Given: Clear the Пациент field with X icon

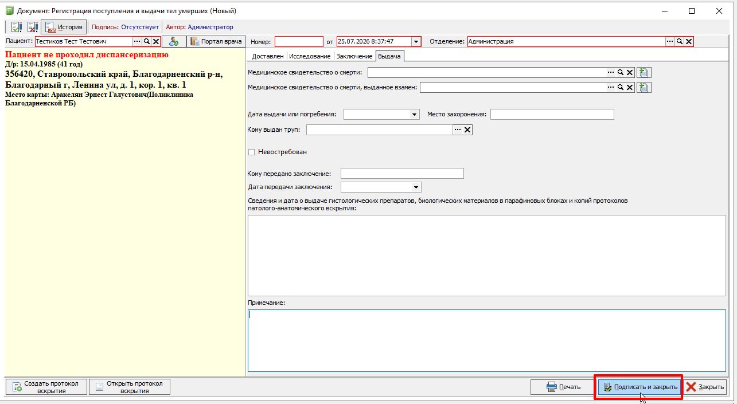Looking at the screenshot, I should coord(156,41).
